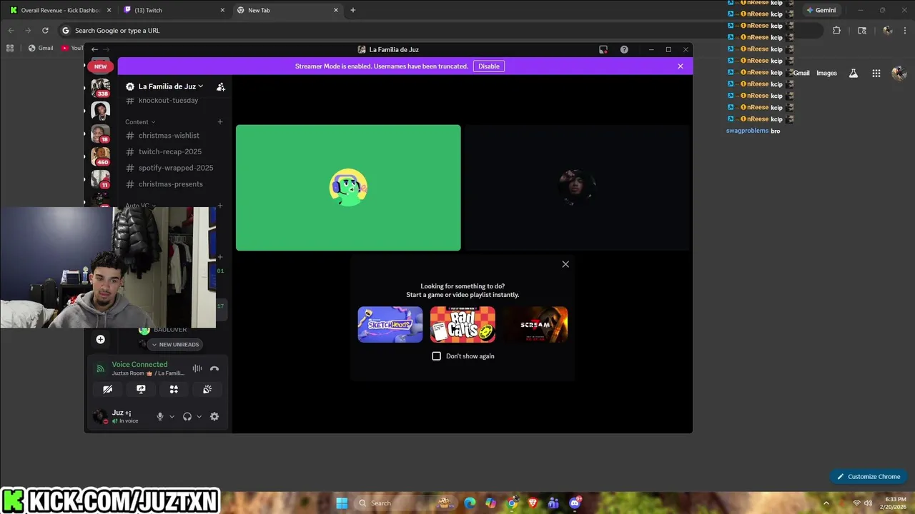Share your screen from voice panel
This screenshot has width=915, height=514.
pyautogui.click(x=141, y=389)
